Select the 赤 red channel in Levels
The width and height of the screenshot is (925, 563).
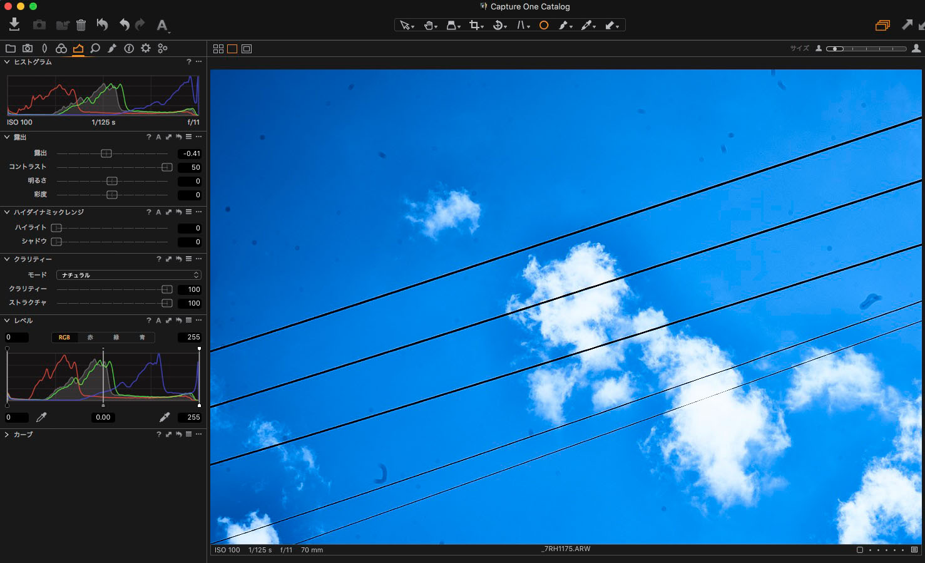pyautogui.click(x=90, y=338)
